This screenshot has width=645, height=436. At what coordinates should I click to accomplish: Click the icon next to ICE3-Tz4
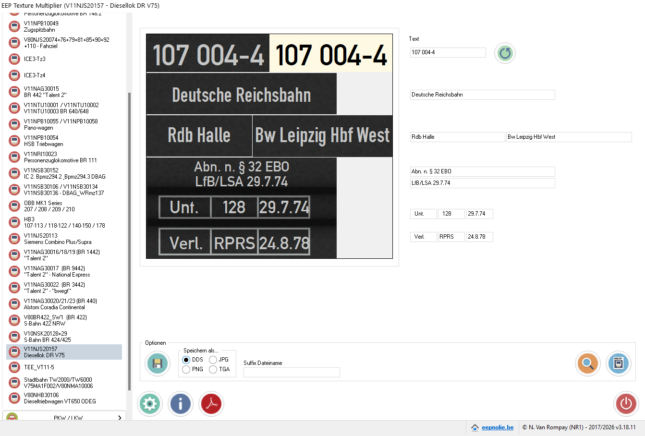coord(14,75)
